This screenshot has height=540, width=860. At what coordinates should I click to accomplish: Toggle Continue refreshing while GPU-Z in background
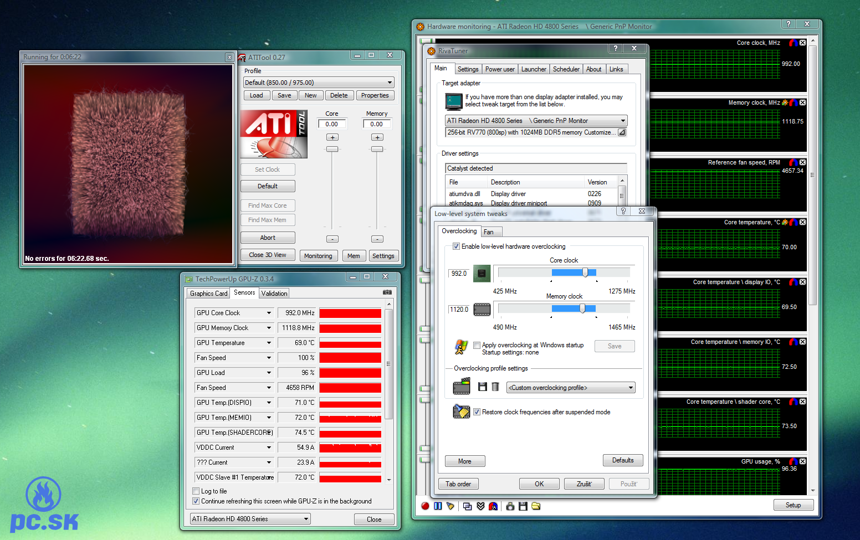click(x=196, y=501)
